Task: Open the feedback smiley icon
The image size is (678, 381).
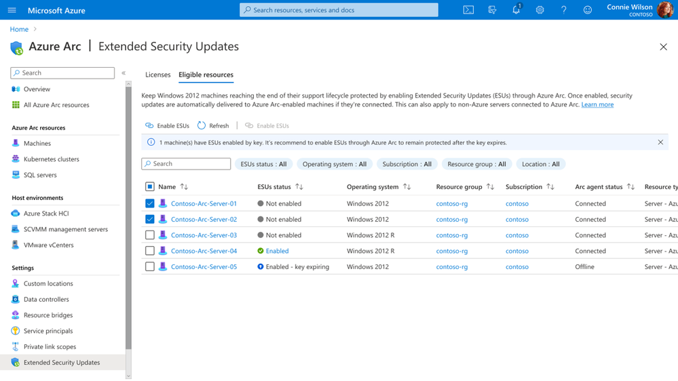Action: tap(587, 10)
